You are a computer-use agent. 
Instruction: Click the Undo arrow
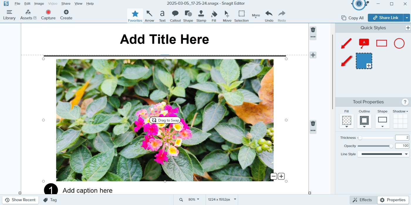(x=269, y=16)
